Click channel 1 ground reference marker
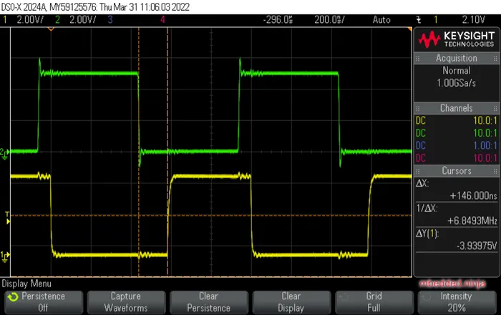Image resolution: width=501 pixels, height=315 pixels. 4,255
